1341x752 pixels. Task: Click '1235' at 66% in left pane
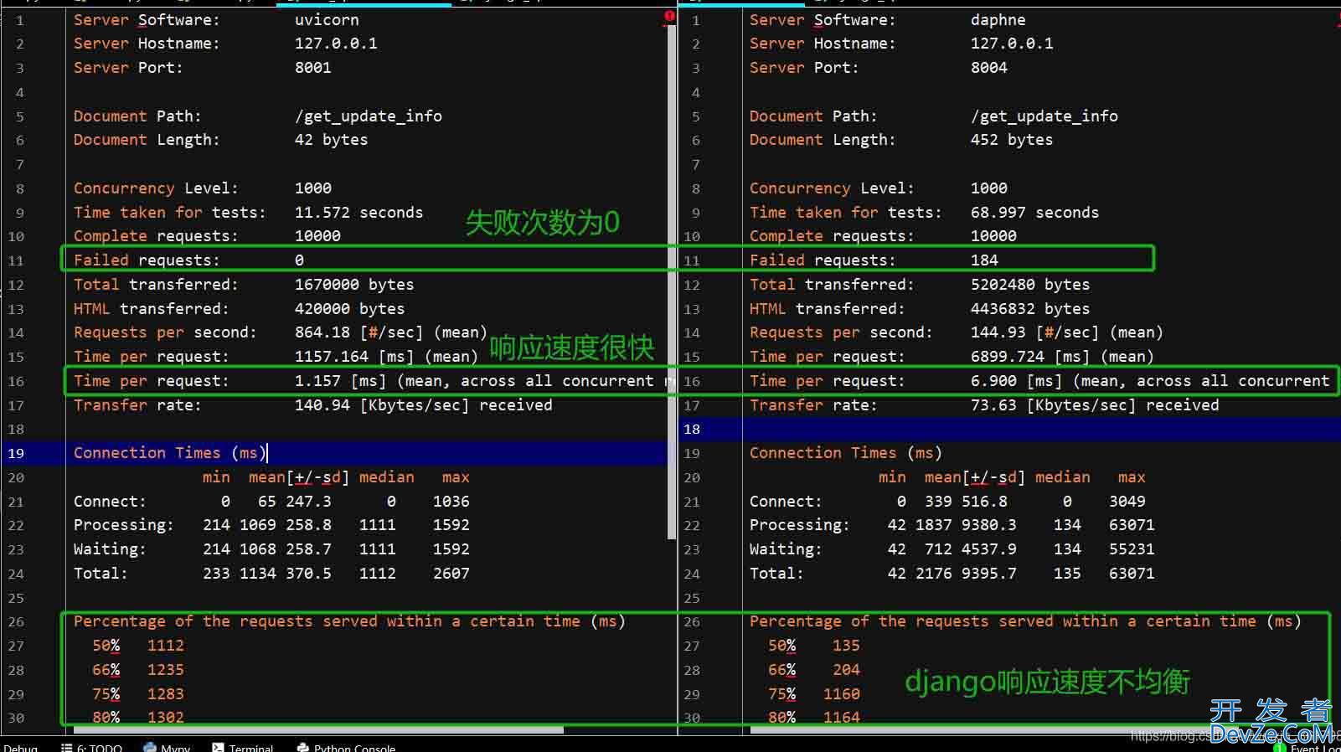click(166, 670)
